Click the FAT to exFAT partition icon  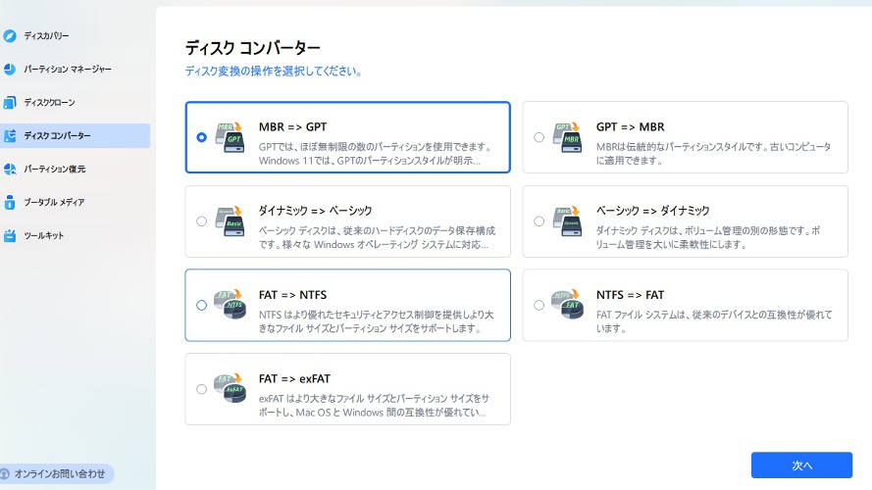coord(231,388)
